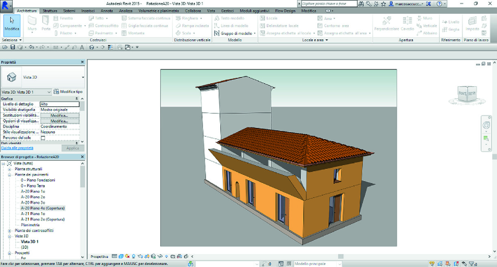Click Modifica button for Opzioni di visualizzazione

click(x=59, y=121)
